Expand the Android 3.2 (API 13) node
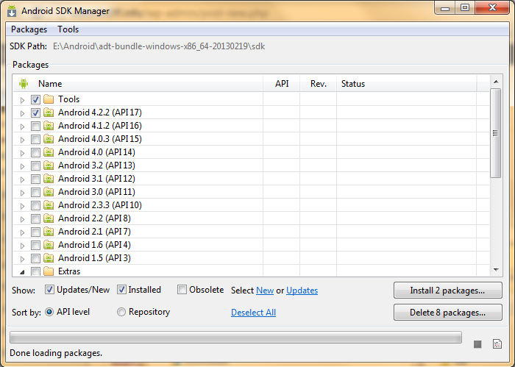515x367 pixels. coord(22,166)
